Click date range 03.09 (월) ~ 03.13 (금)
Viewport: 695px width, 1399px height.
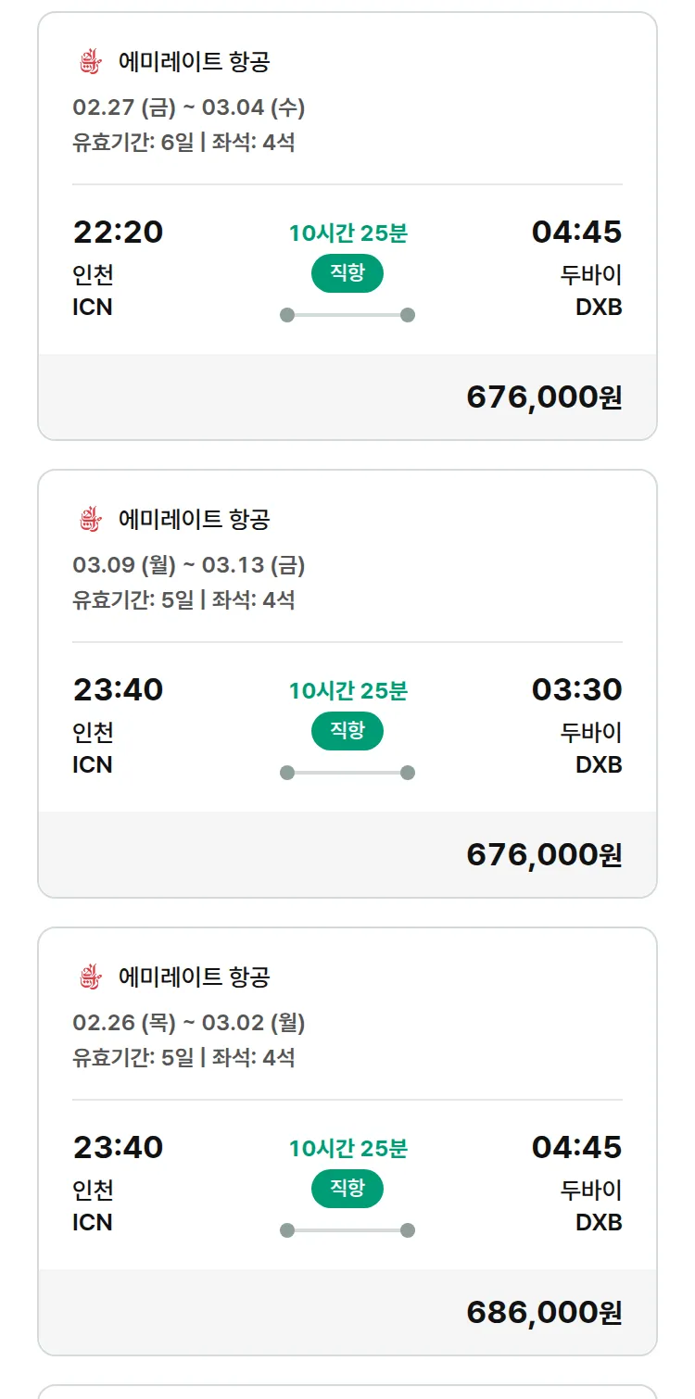(x=189, y=565)
